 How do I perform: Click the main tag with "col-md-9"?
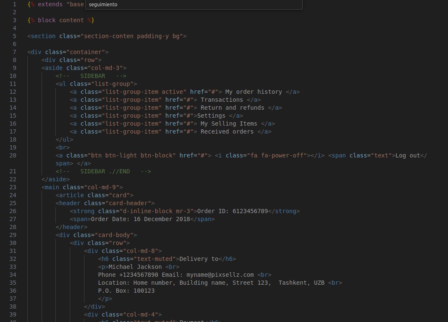coord(82,187)
